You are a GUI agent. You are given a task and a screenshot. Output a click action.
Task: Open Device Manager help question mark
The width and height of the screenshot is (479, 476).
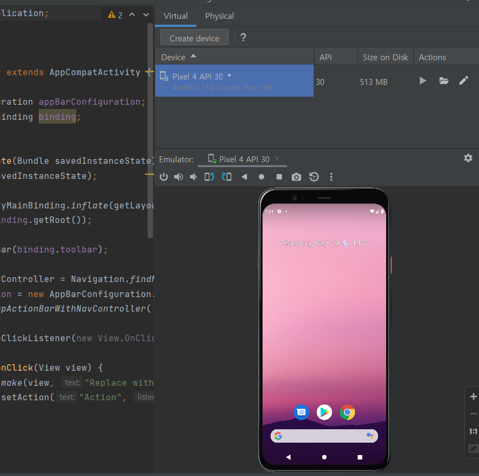[x=243, y=37]
